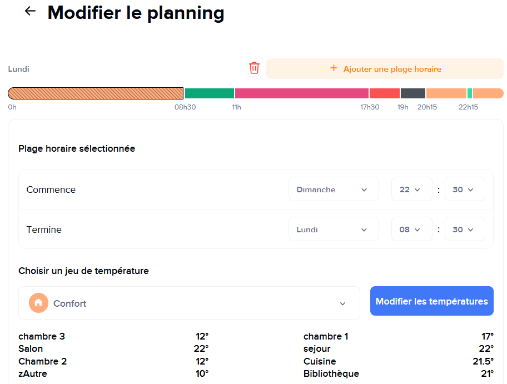Select the dark gray slot starting at 19h

click(412, 93)
